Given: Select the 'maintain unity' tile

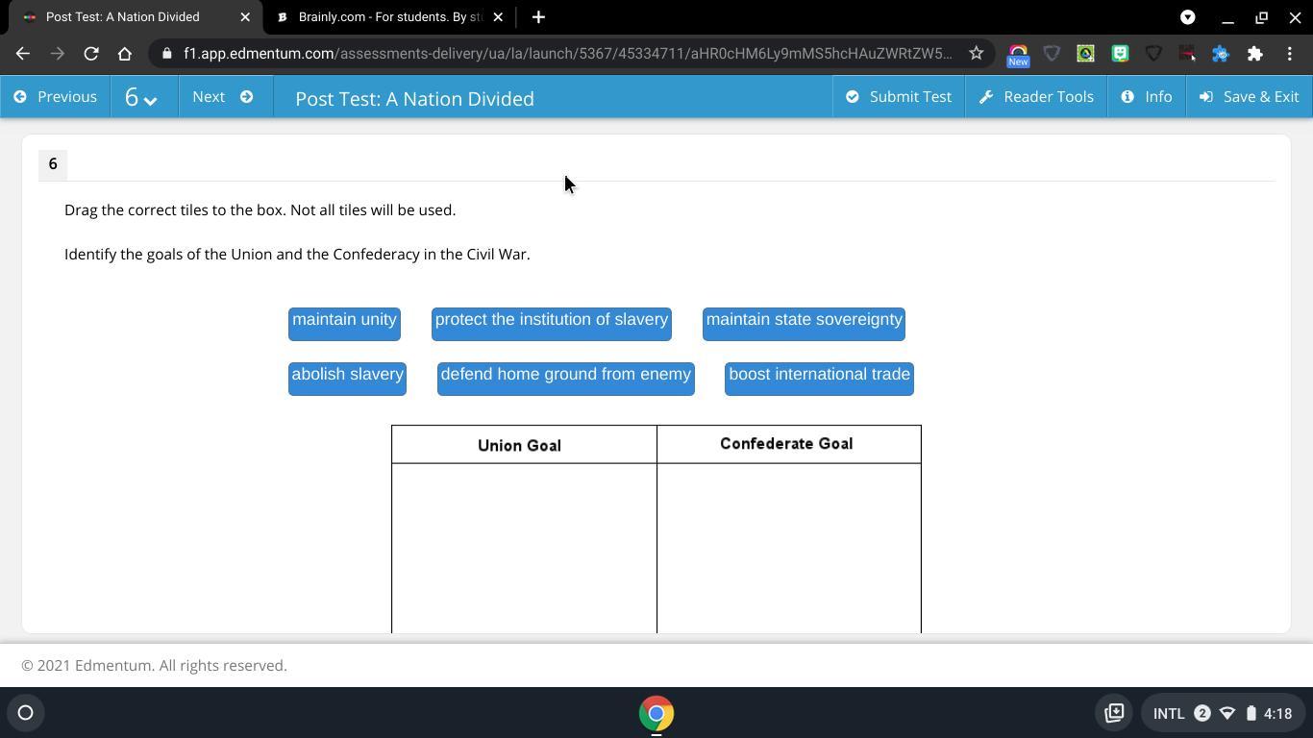Looking at the screenshot, I should coord(344,323).
